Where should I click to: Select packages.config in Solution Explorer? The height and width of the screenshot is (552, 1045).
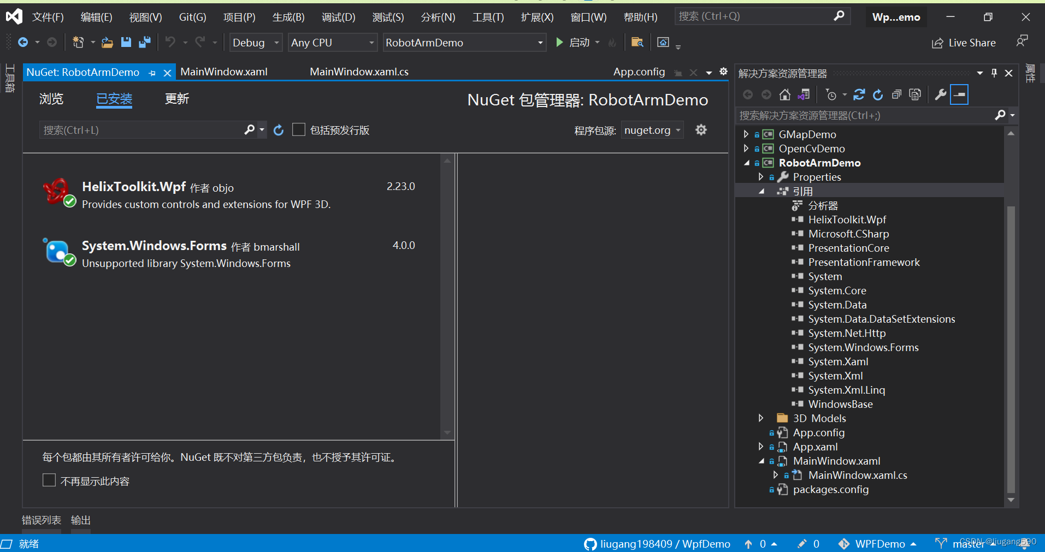point(830,489)
